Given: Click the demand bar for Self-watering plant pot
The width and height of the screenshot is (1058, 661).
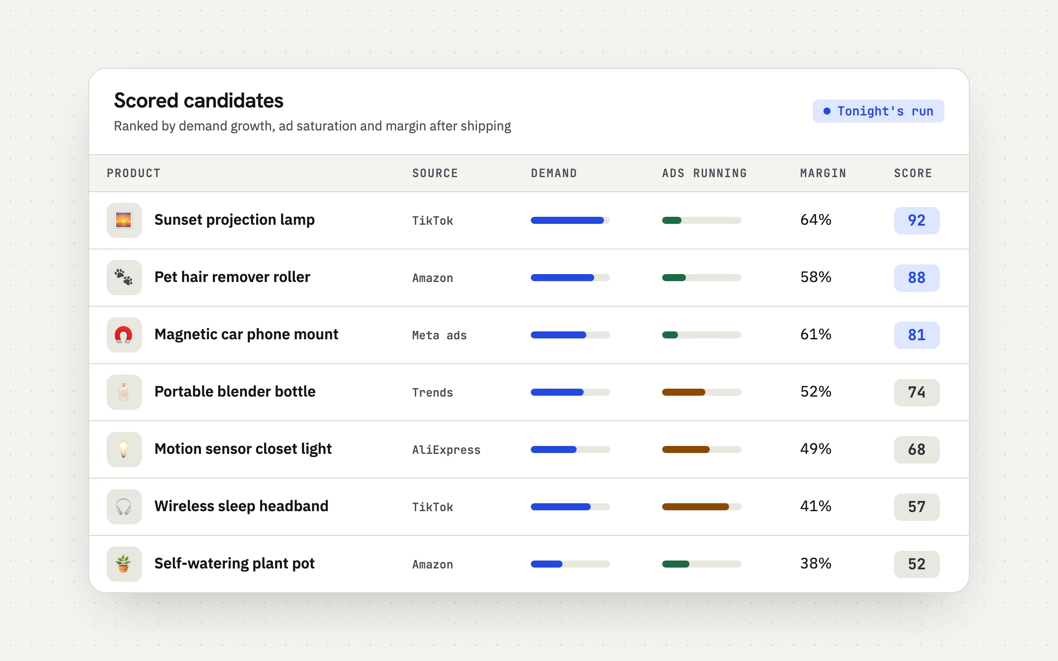Looking at the screenshot, I should pos(570,564).
